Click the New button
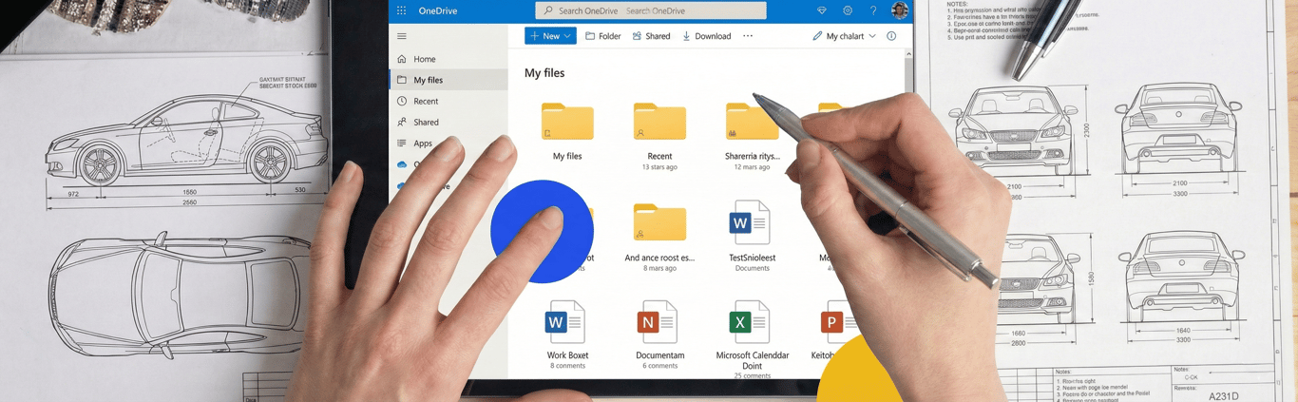 [550, 36]
